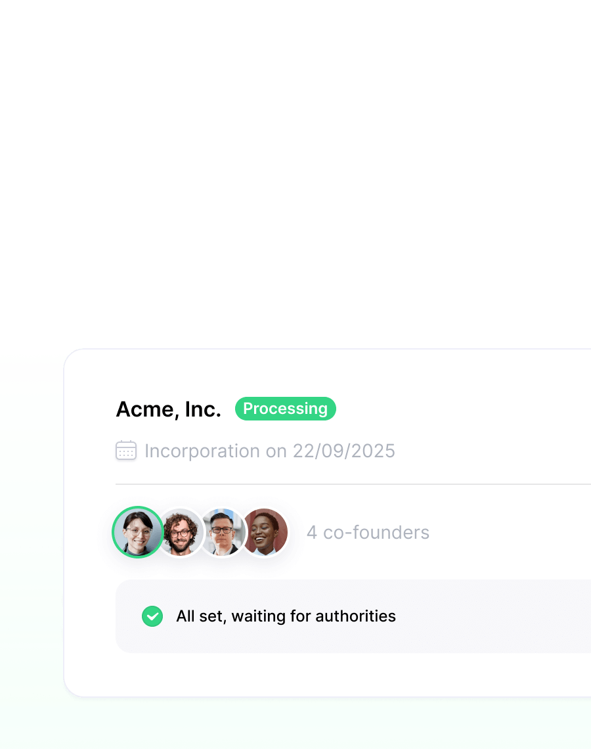The height and width of the screenshot is (749, 591).
Task: Select the 4 co-founders label
Action: (368, 533)
